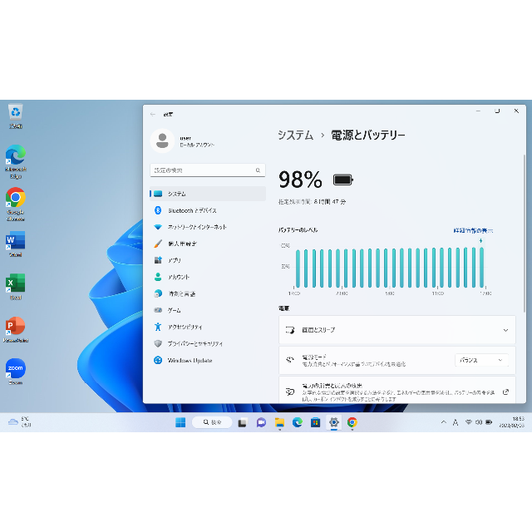Click the battery tray icon
This screenshot has width=532, height=532.
489,422
